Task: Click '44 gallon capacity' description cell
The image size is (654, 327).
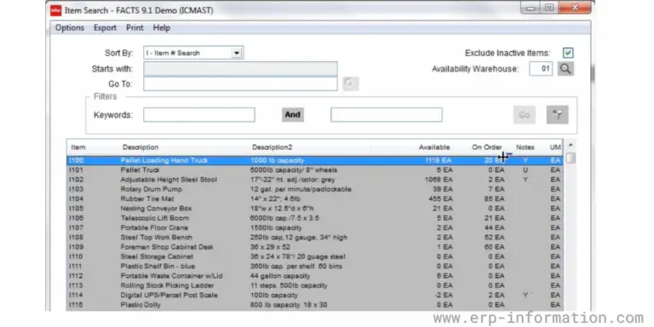Action: (x=280, y=276)
